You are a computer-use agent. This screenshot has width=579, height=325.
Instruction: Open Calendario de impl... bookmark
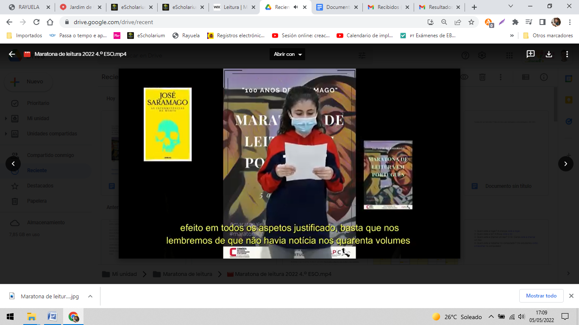tap(365, 36)
